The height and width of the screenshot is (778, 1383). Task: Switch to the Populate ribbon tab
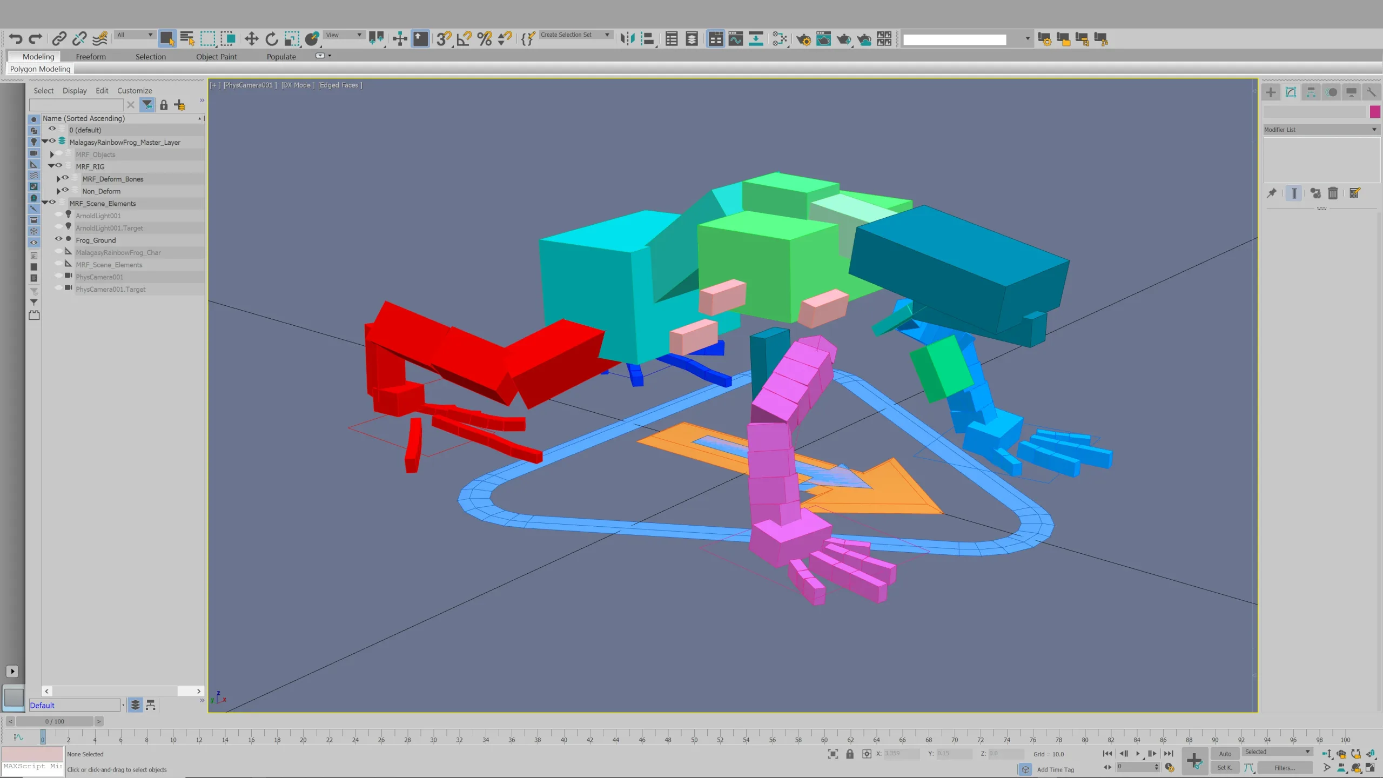[281, 57]
